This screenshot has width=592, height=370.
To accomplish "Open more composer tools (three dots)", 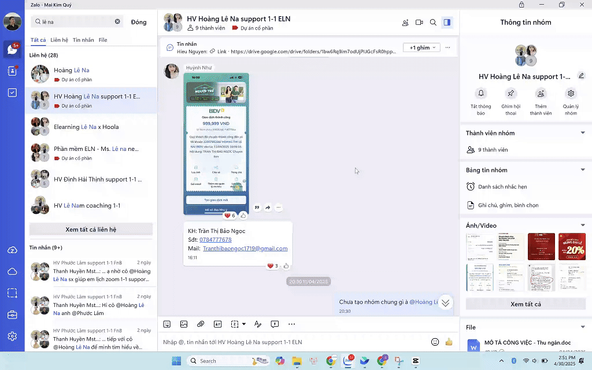I will pos(291,324).
